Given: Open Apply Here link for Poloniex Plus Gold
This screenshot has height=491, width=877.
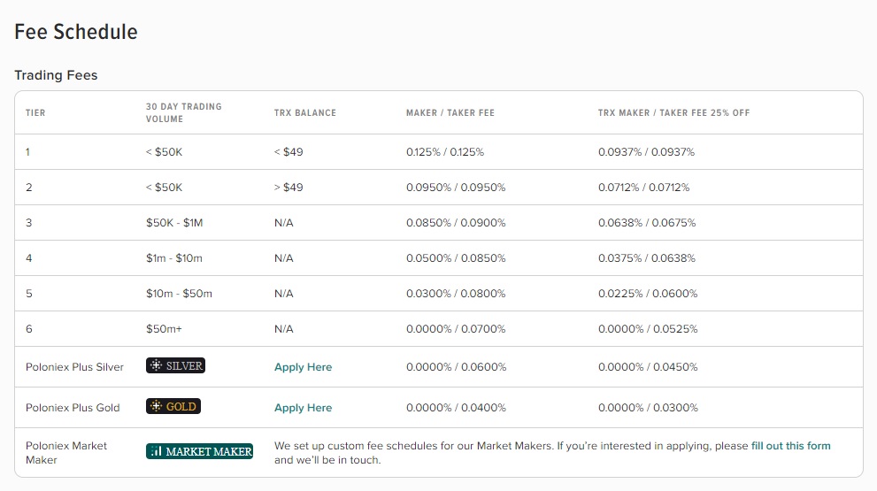Looking at the screenshot, I should [304, 408].
